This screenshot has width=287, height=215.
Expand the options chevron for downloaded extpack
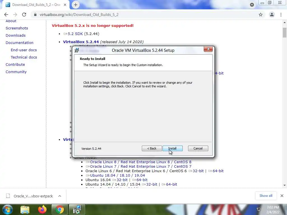pos(60,196)
